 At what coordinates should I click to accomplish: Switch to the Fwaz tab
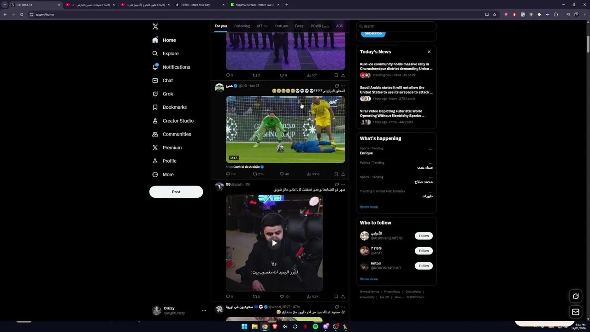point(299,26)
